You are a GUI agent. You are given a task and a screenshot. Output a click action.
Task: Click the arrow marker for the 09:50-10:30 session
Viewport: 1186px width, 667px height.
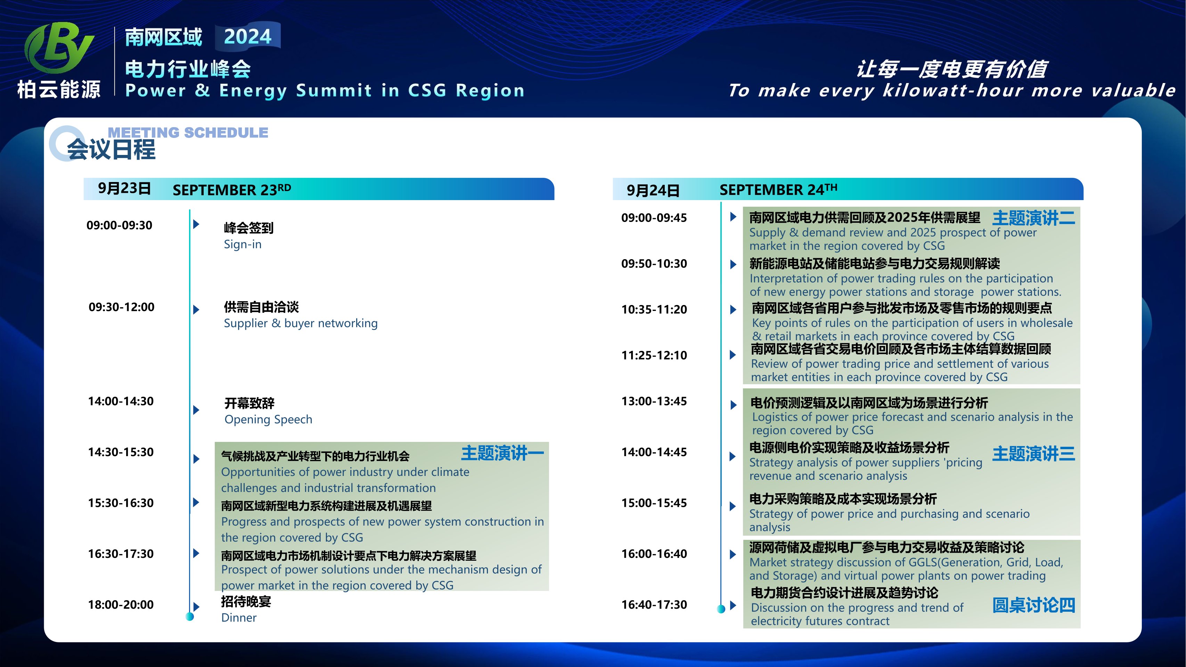pos(734,264)
